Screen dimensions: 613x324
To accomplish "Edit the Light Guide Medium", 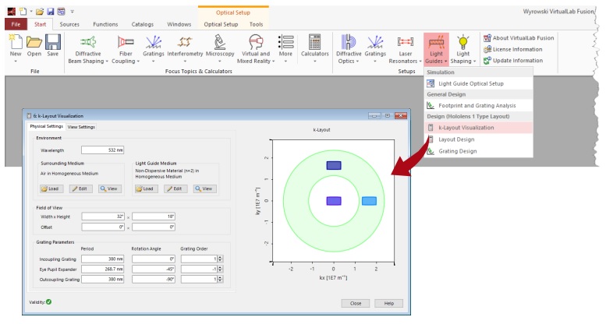I will click(175, 188).
